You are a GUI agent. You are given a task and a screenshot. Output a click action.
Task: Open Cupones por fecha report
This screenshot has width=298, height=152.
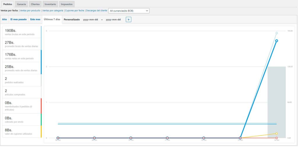(74, 11)
